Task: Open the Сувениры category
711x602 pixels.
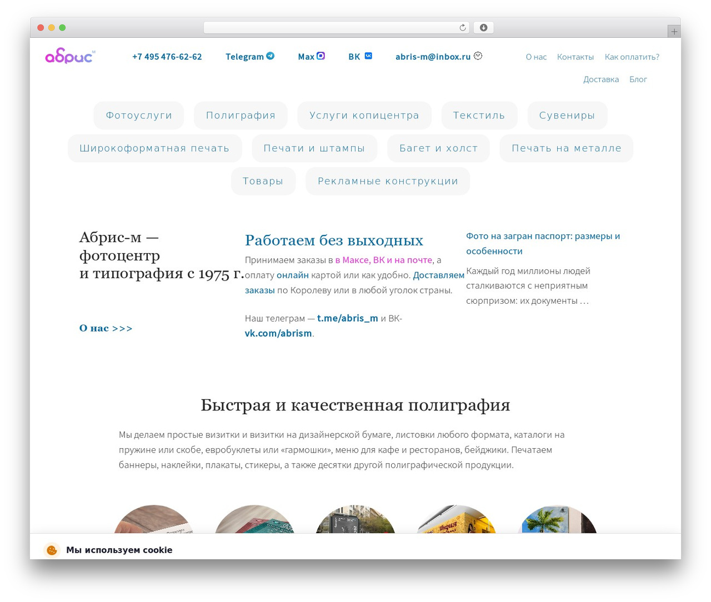Action: [x=567, y=116]
